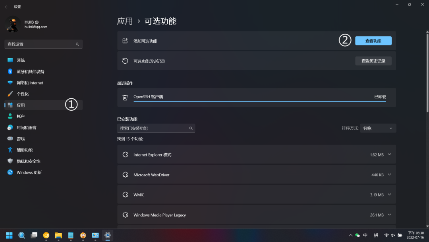429x242 pixels.
Task: Open 蓝牙和其他设备 settings
Action: pyautogui.click(x=44, y=72)
